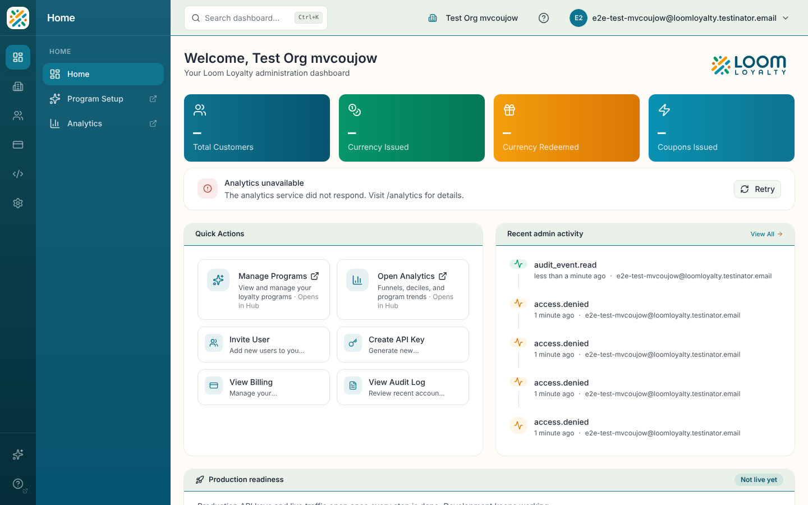The width and height of the screenshot is (808, 505).
Task: Open the Manage Programs quick action
Action: click(x=264, y=290)
